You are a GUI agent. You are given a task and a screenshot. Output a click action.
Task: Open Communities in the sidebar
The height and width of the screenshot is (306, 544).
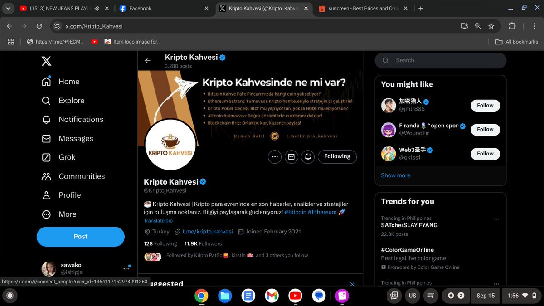[73, 176]
